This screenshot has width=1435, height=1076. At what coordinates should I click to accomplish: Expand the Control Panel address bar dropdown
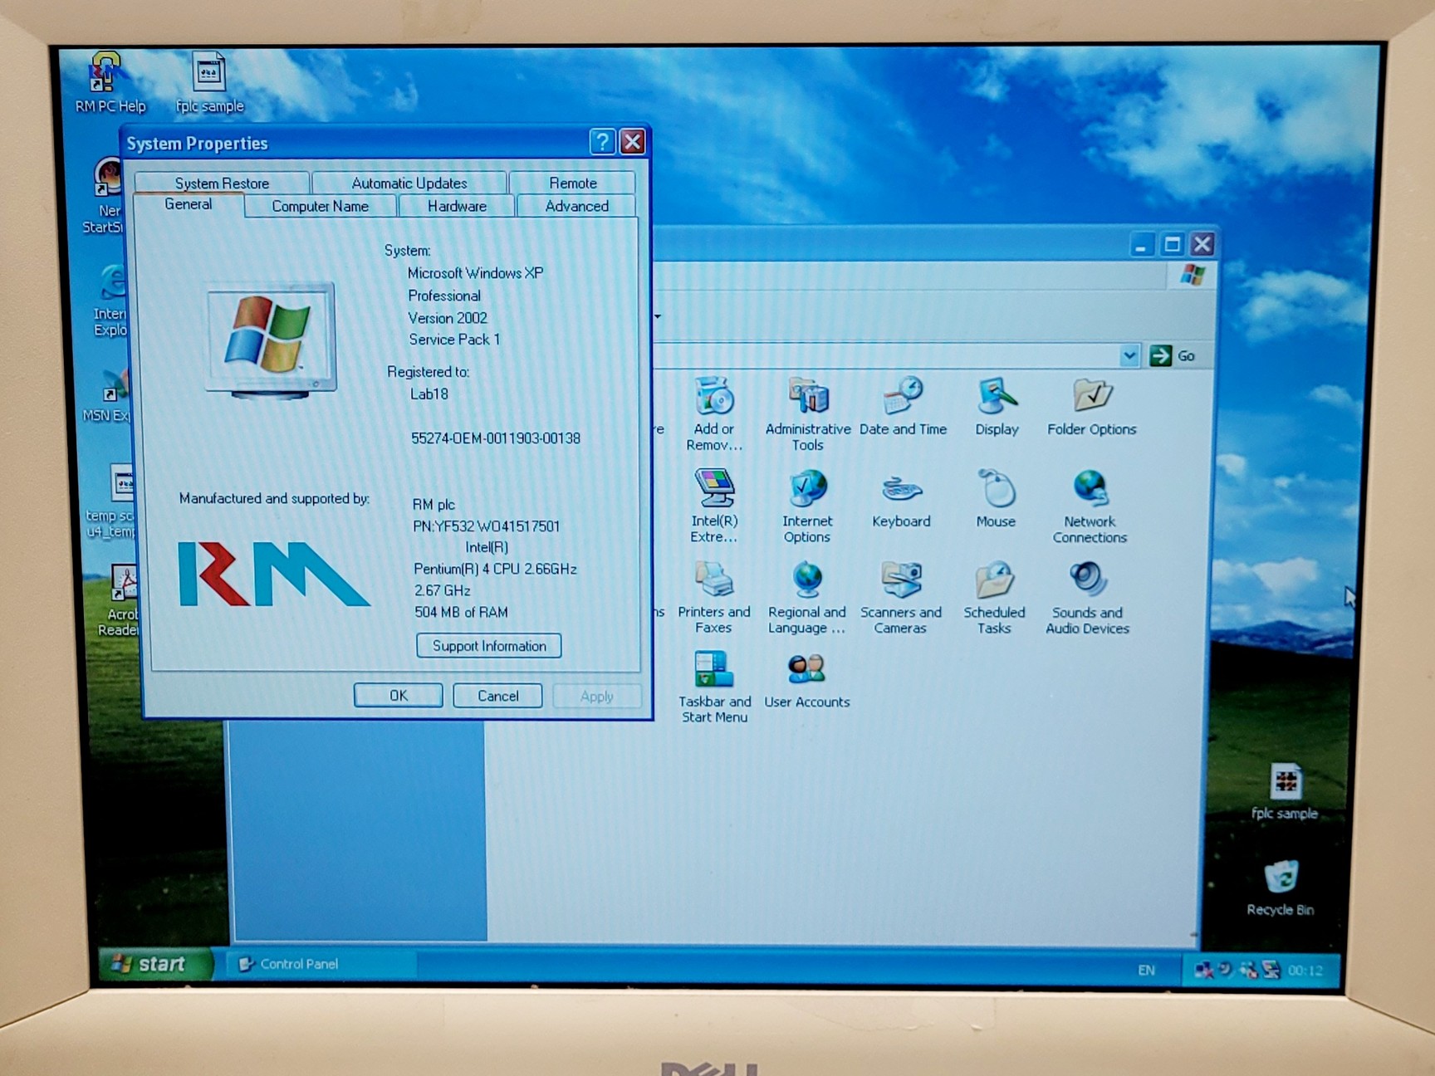(1129, 355)
